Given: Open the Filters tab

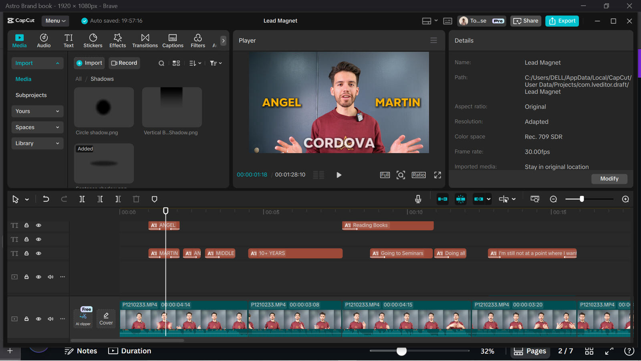Looking at the screenshot, I should click(198, 41).
